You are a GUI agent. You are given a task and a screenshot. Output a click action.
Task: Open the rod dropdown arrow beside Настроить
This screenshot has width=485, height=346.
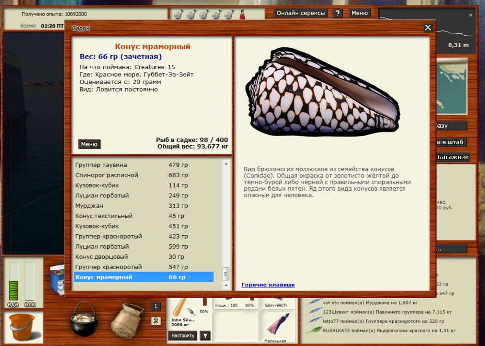pyautogui.click(x=204, y=335)
